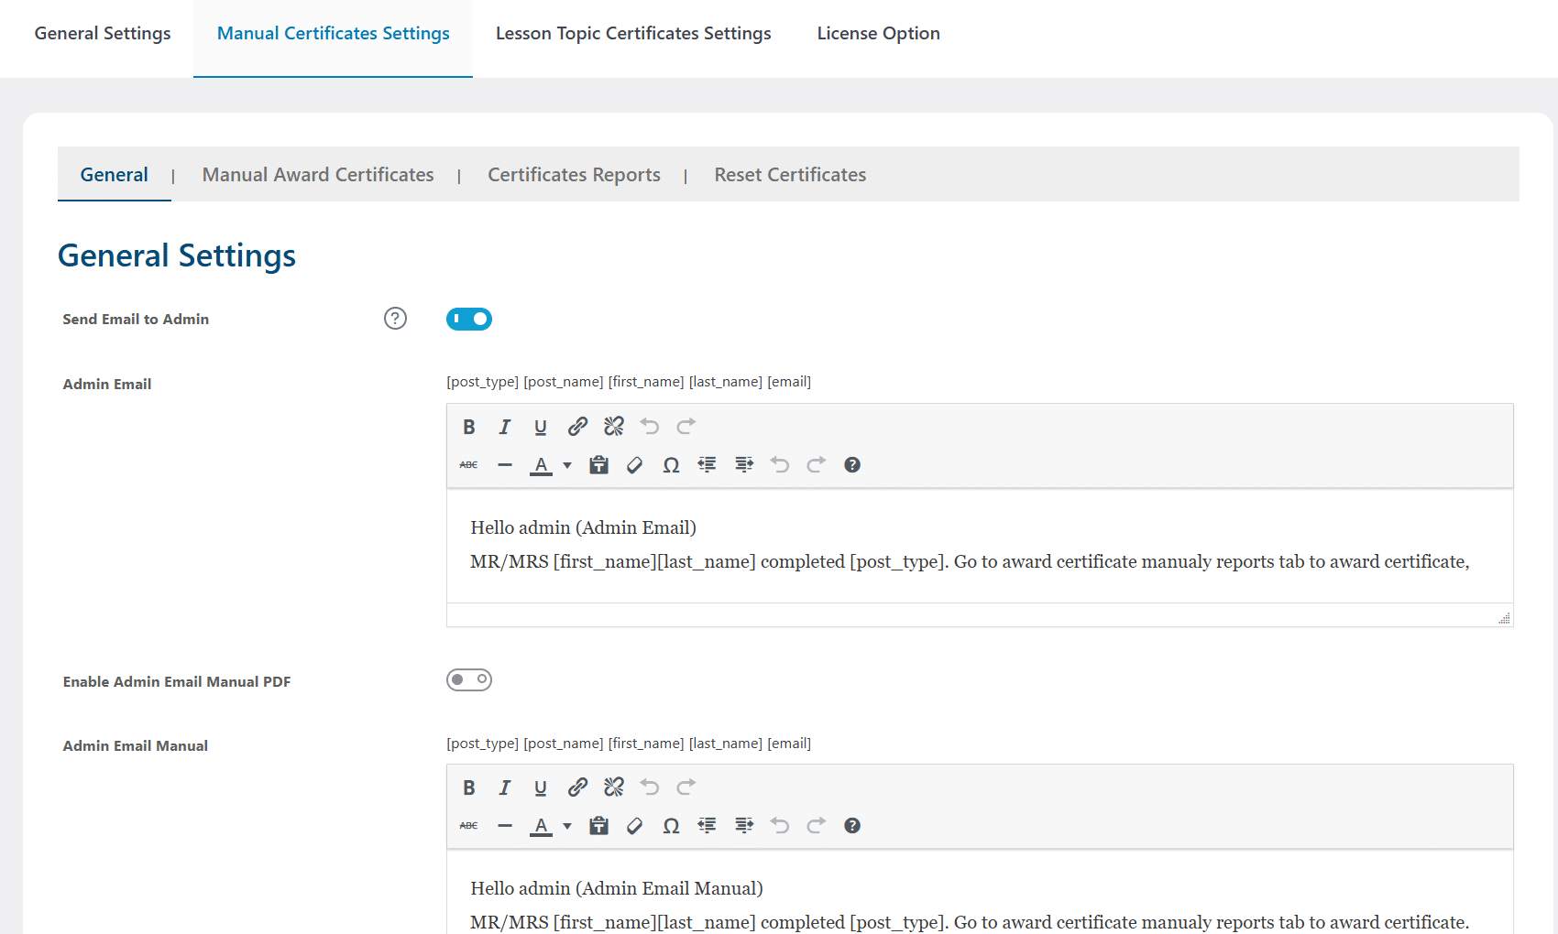Screen dimensions: 1558x934
Task: Click inside the Admin Email text area
Action: (x=980, y=545)
